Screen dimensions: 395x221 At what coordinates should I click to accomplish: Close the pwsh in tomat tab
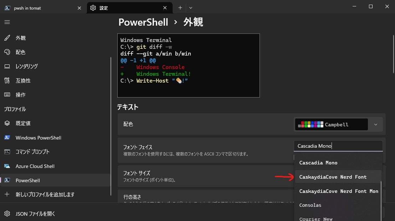point(79,8)
